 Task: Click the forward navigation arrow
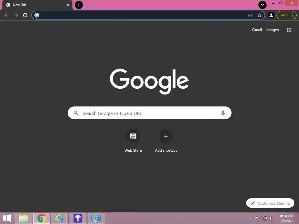tap(16, 15)
